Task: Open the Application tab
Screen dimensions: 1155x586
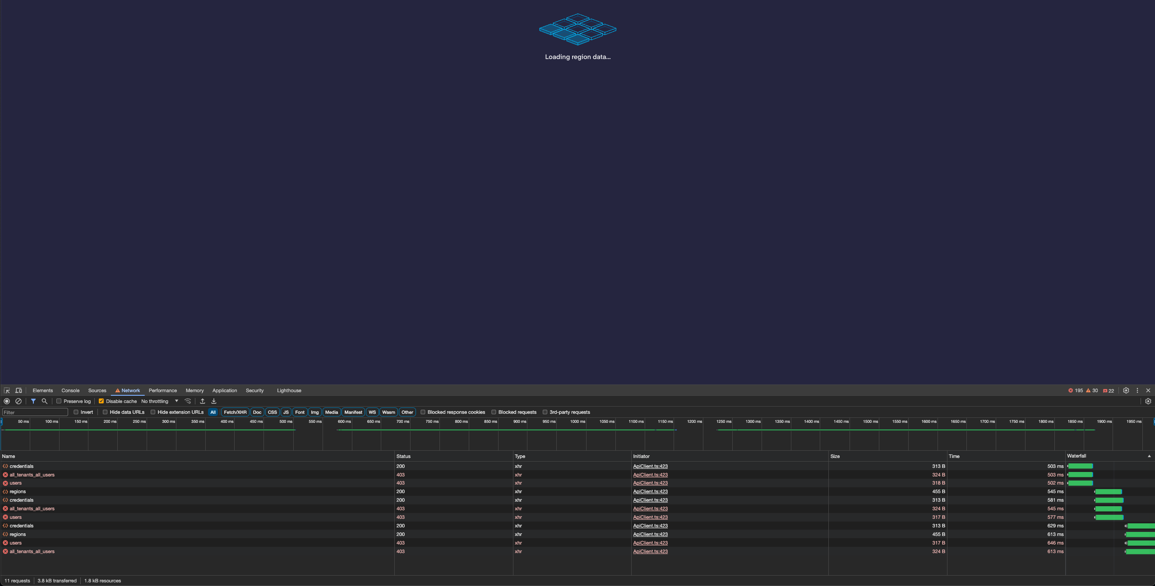Action: pyautogui.click(x=224, y=390)
